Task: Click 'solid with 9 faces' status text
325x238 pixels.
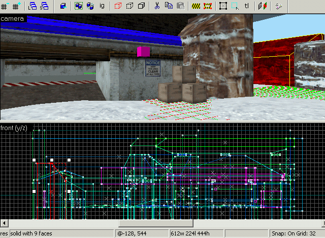Action: click(31, 233)
